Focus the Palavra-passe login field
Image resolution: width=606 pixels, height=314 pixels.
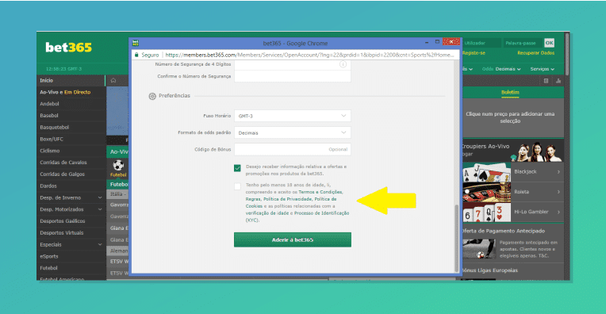click(523, 43)
